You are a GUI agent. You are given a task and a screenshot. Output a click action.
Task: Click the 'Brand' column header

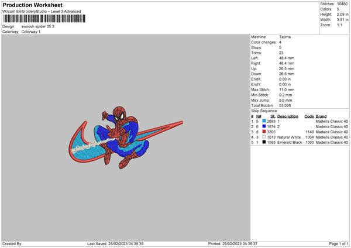(x=321, y=116)
